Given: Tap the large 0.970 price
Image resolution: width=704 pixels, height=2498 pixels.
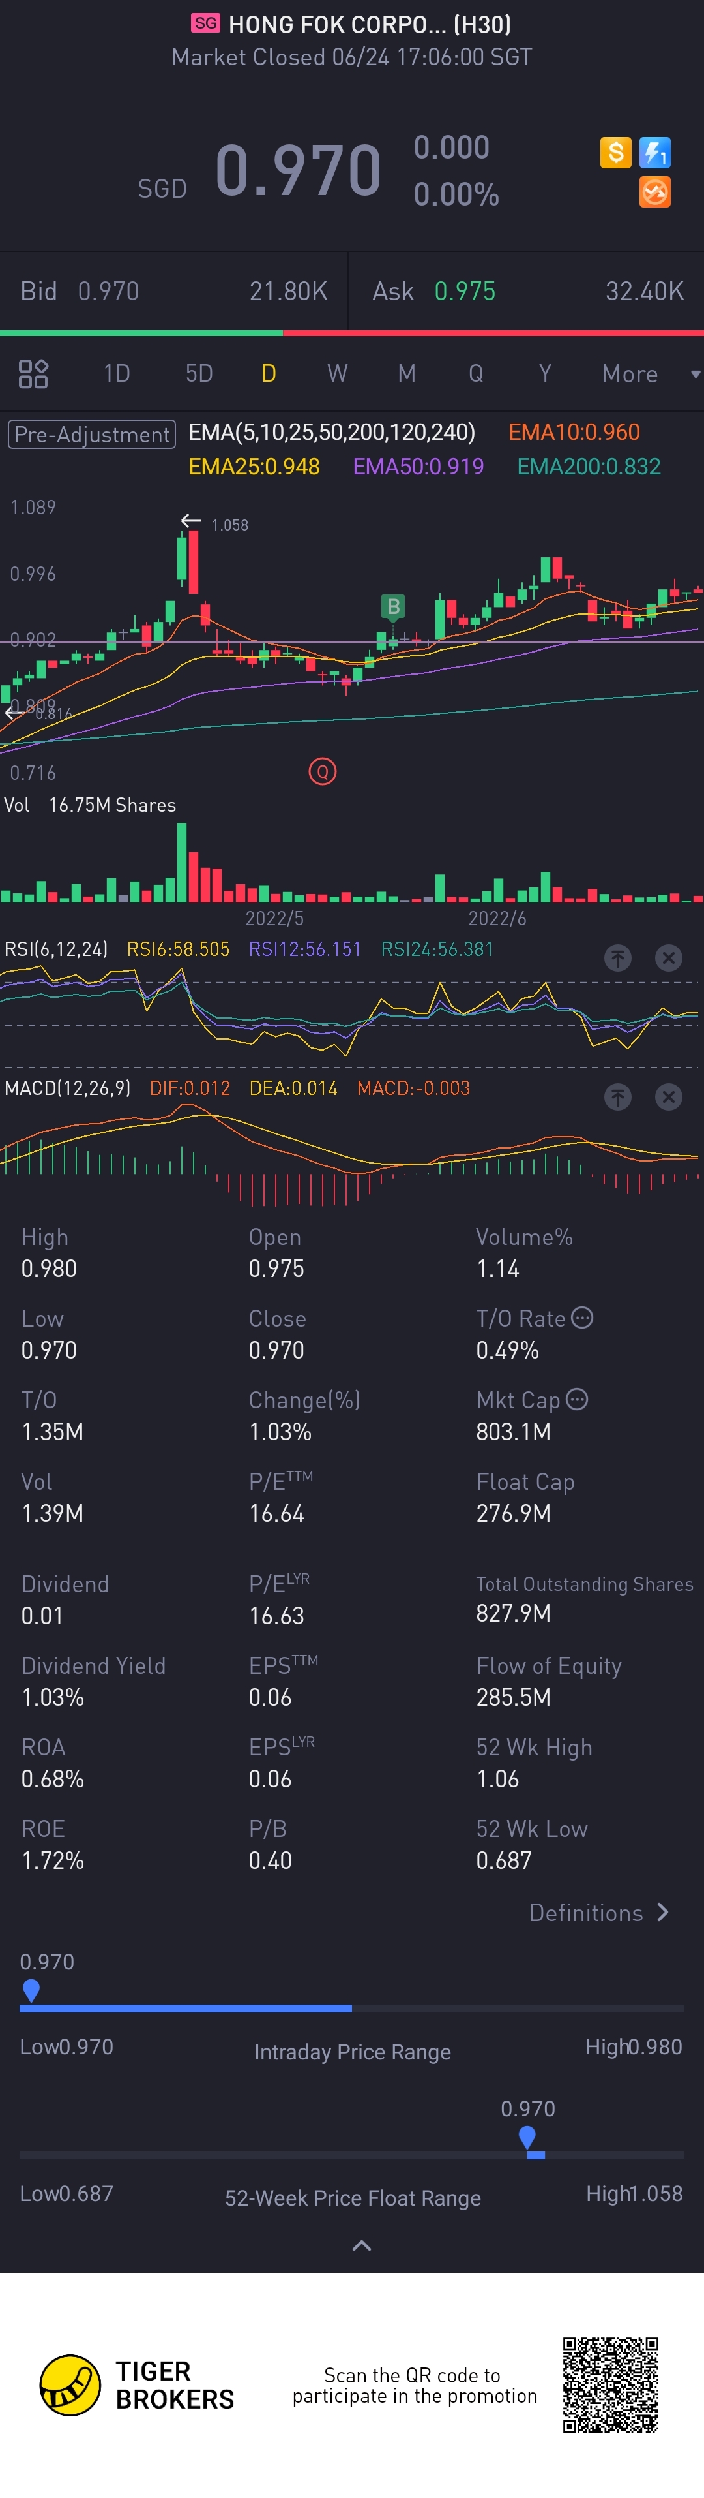Looking at the screenshot, I should coord(299,171).
